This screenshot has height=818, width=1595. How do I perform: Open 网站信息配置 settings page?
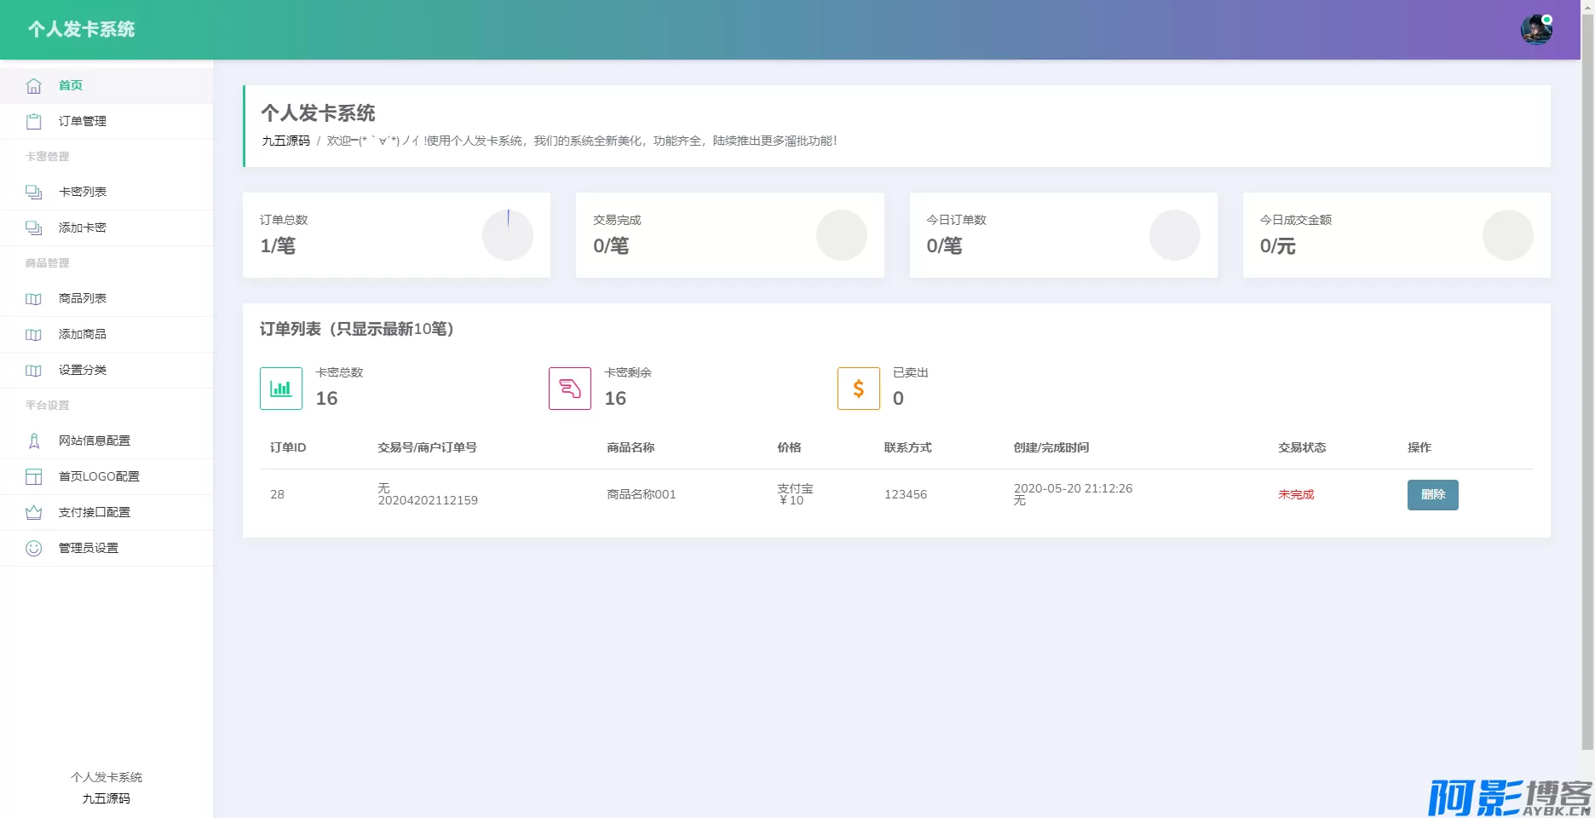[94, 441]
